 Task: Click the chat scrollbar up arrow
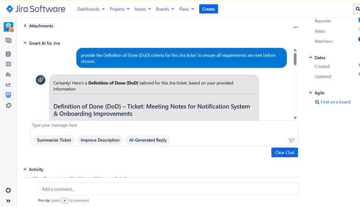tap(295, 50)
